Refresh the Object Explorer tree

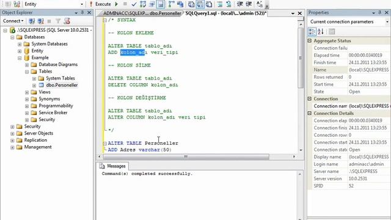click(67, 21)
